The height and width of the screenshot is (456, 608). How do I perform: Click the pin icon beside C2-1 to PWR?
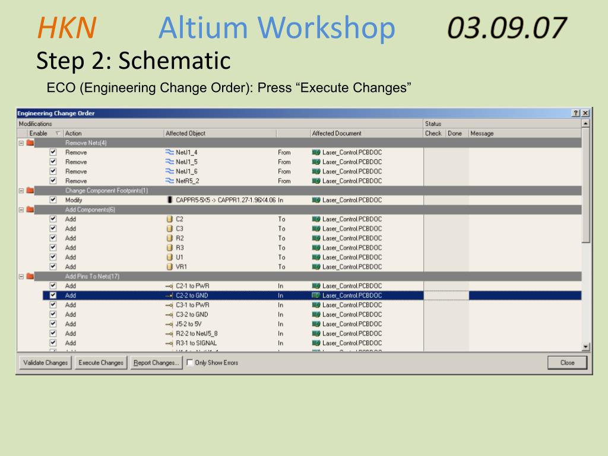[169, 286]
